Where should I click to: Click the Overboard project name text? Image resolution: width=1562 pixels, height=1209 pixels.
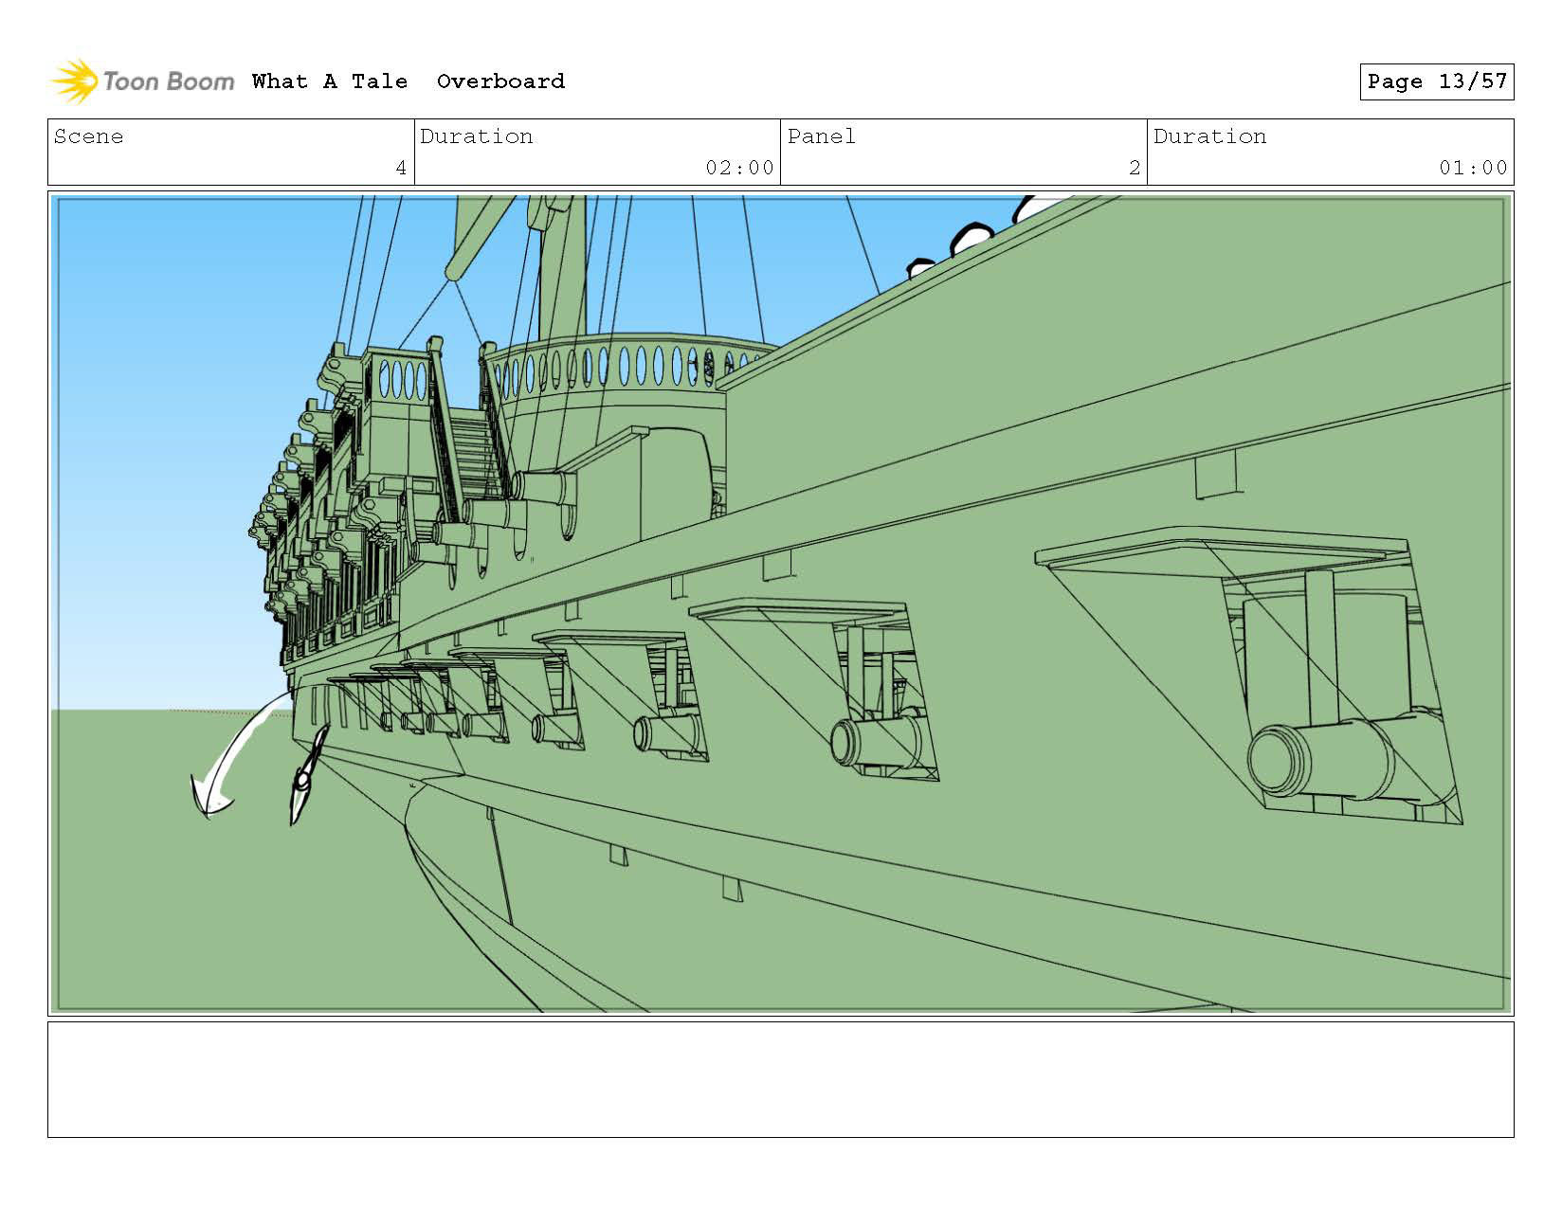500,81
